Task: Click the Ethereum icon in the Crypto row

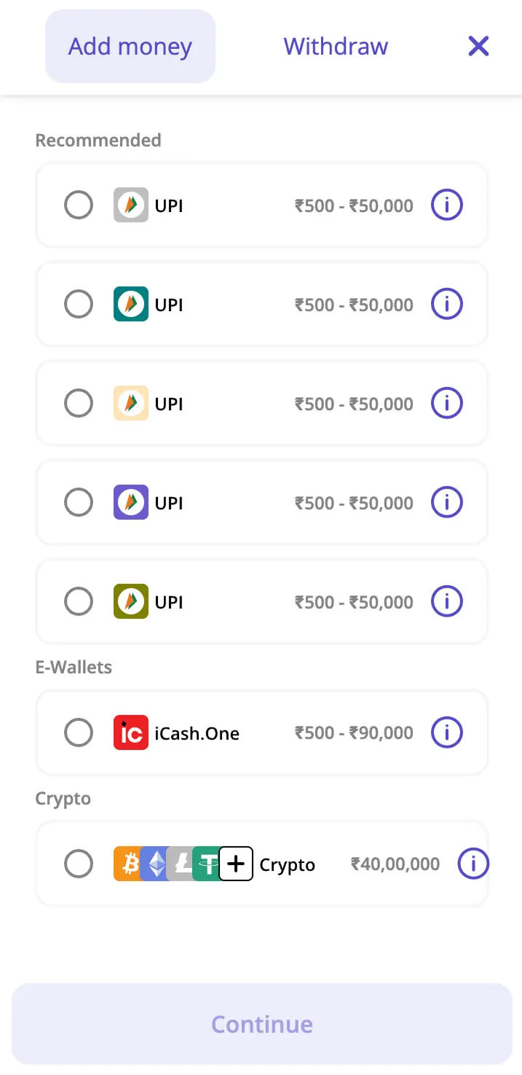Action: point(157,864)
